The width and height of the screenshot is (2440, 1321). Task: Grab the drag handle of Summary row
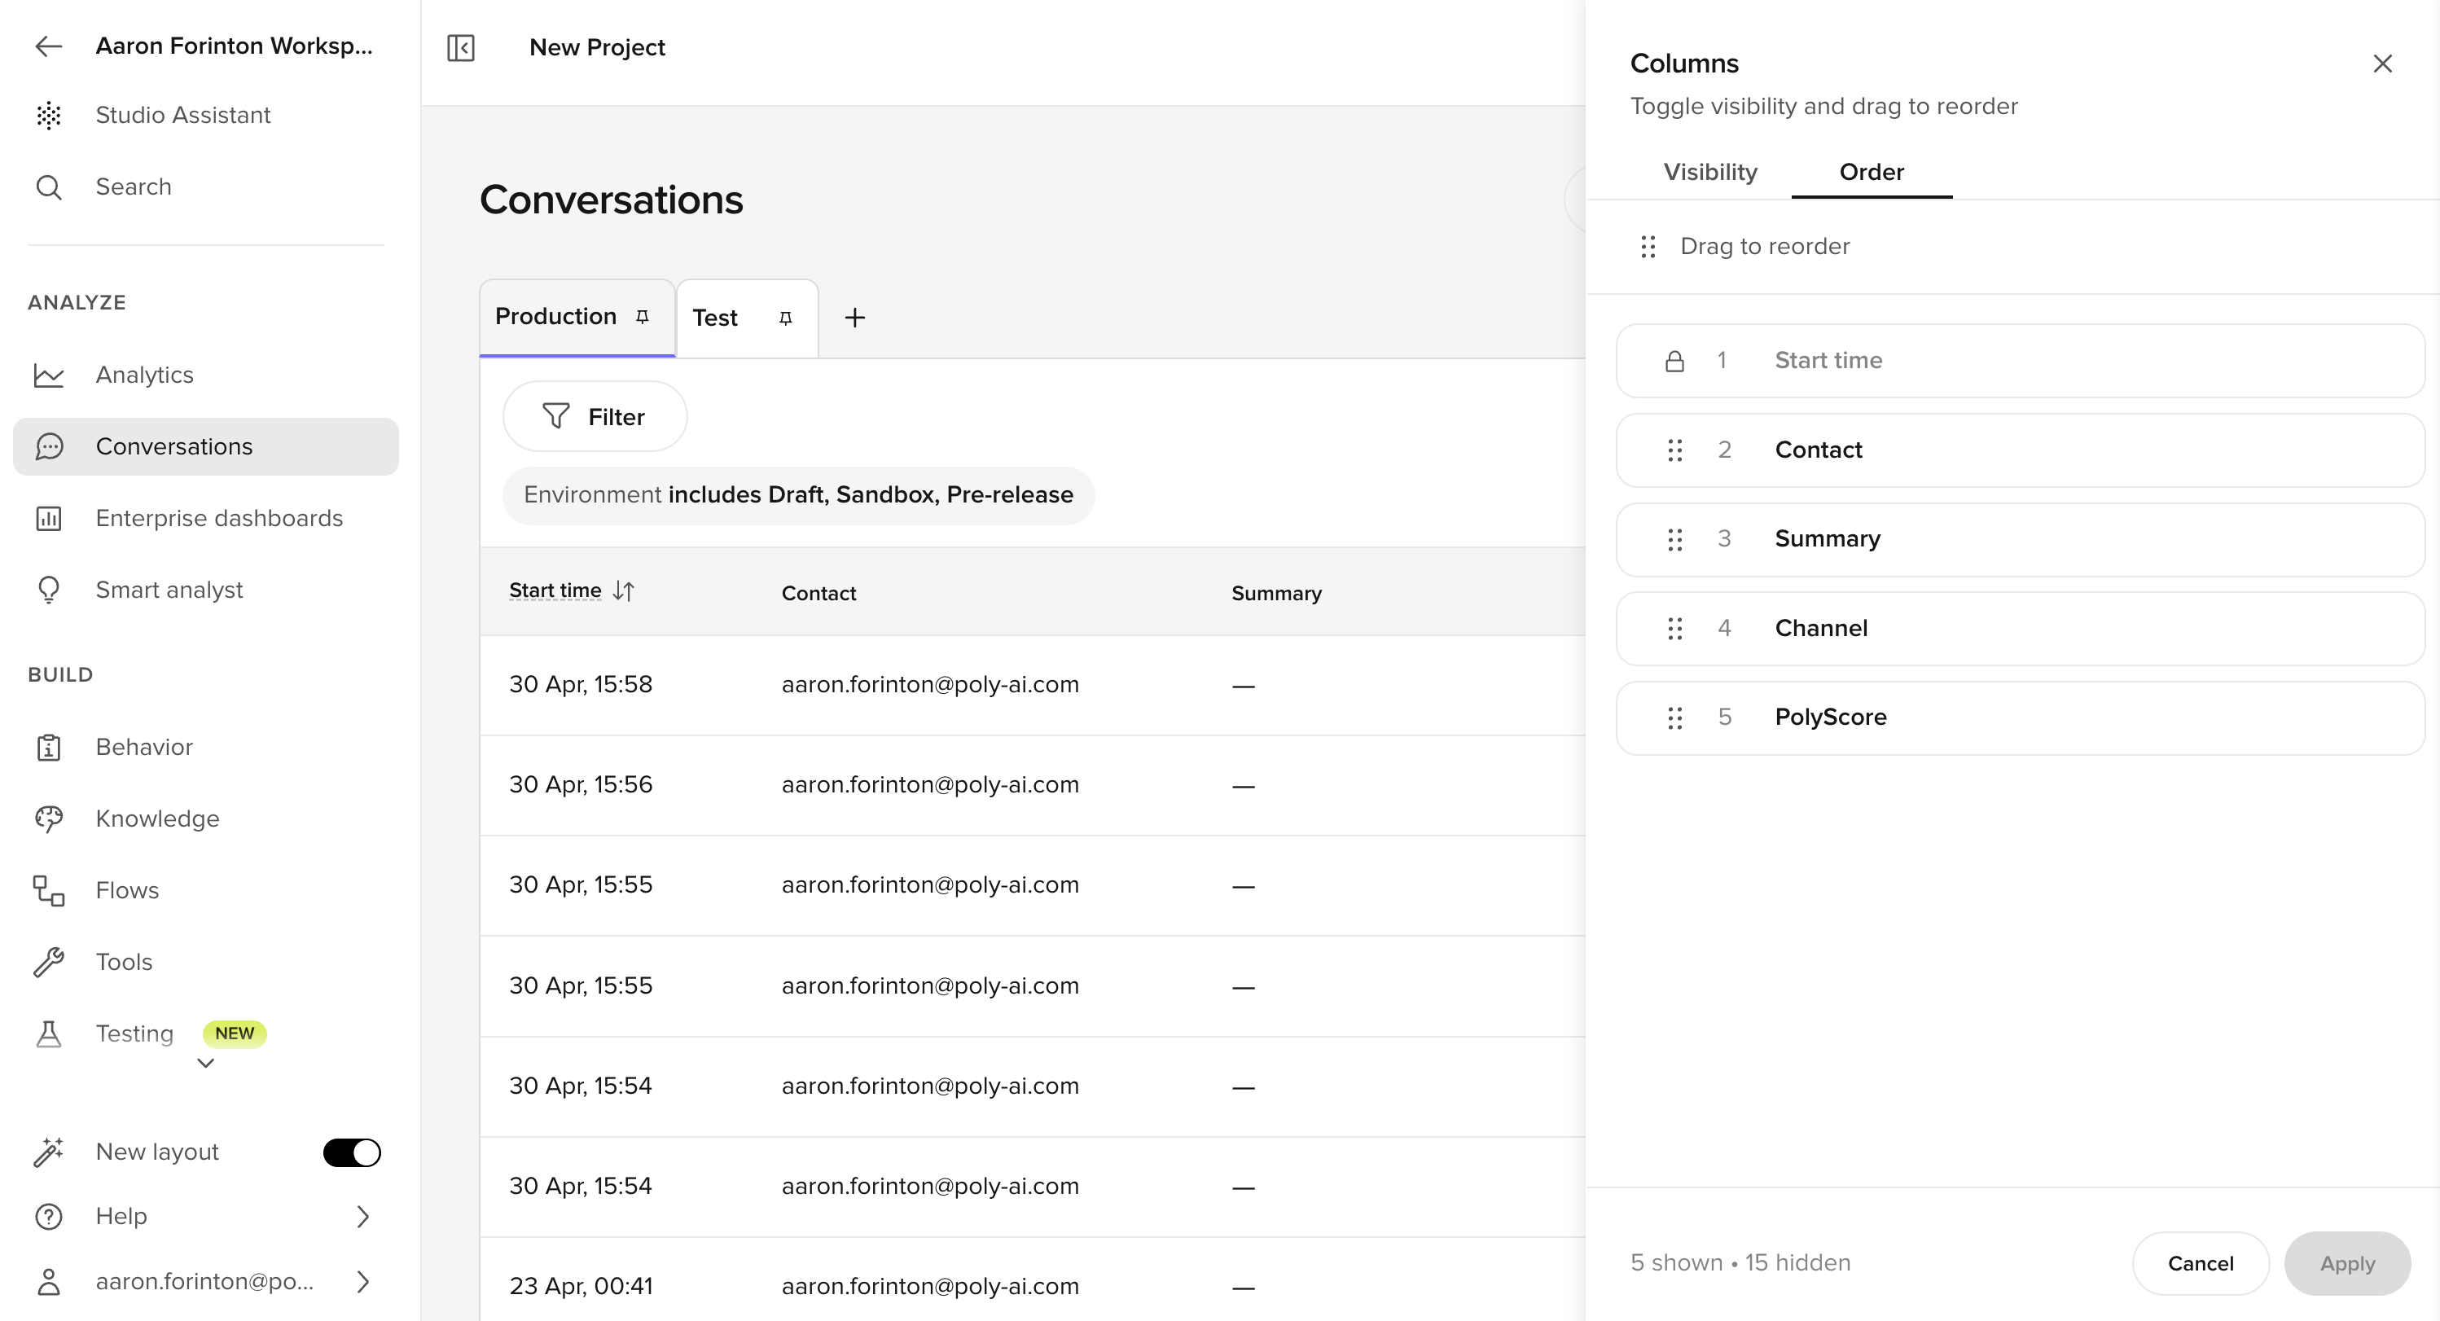1674,540
